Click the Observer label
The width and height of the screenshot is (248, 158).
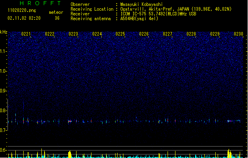pos(80,4)
